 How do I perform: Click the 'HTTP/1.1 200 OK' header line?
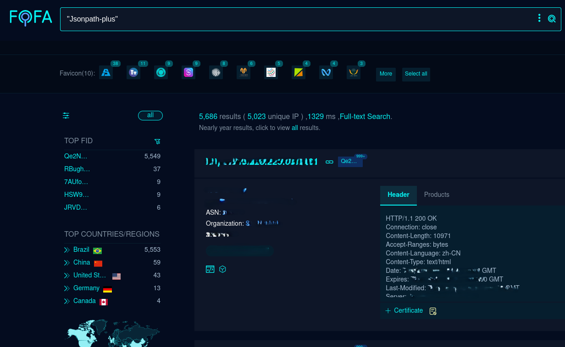point(411,218)
